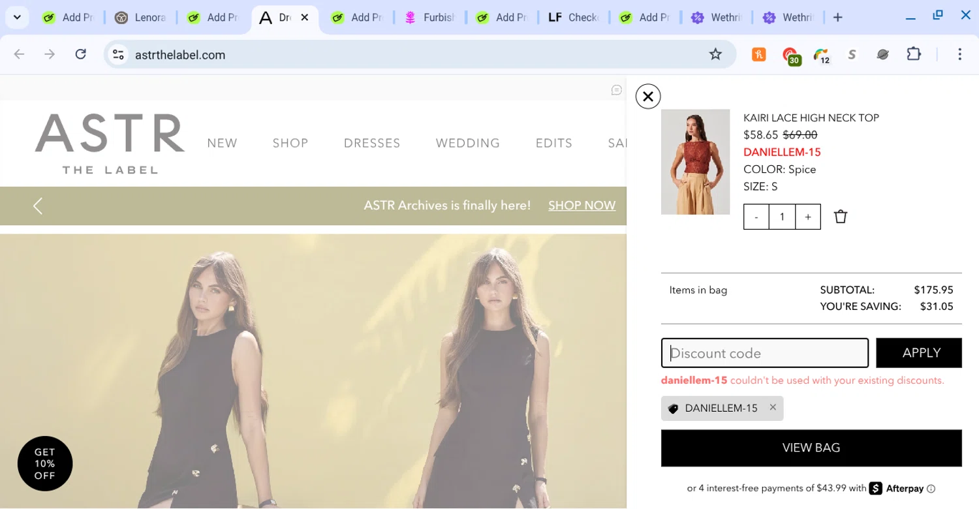Reload the page with refresh icon
This screenshot has width=979, height=509.
coord(81,54)
